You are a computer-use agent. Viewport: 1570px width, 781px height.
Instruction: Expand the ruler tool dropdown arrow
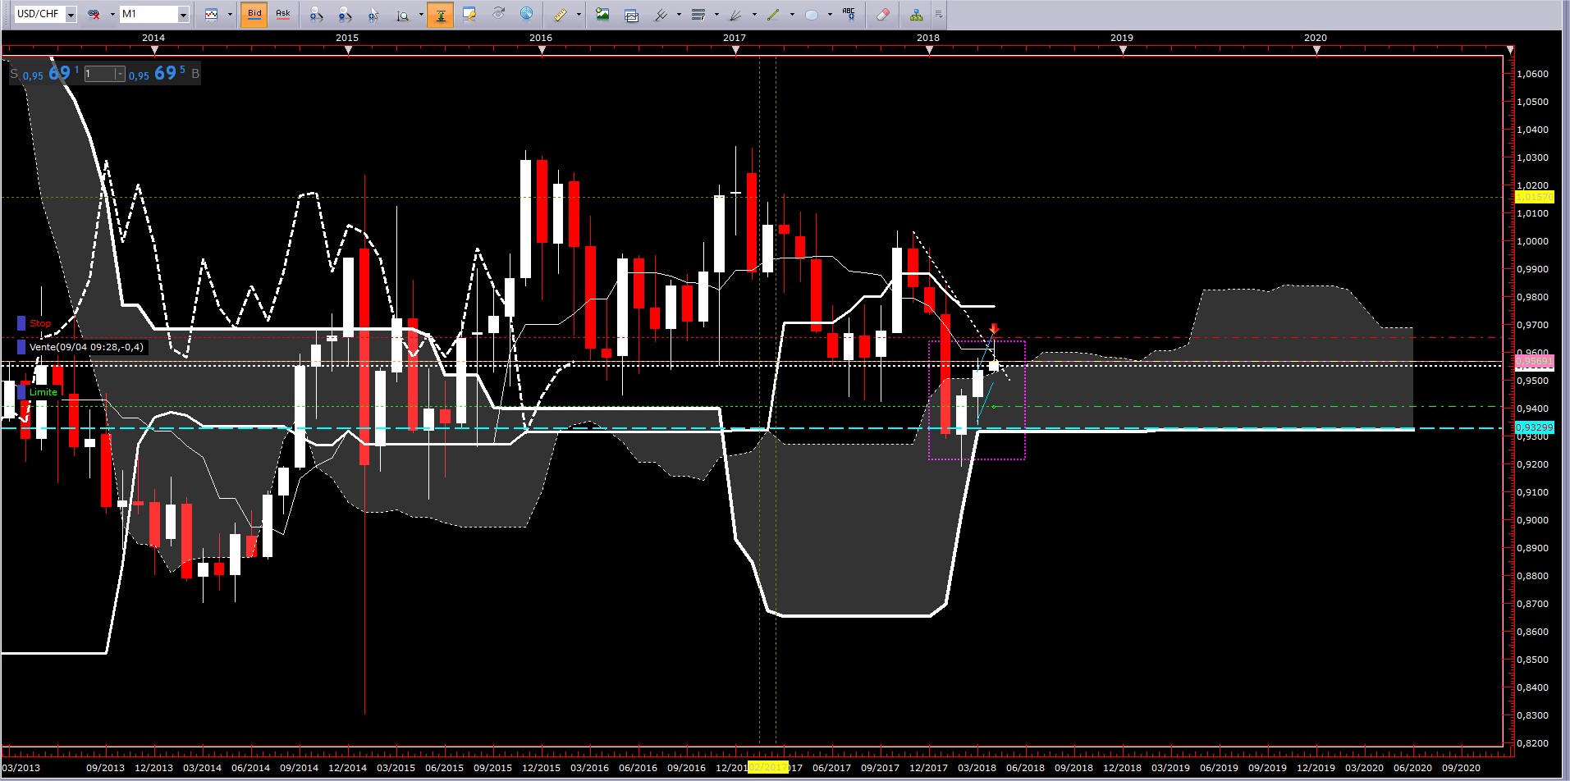[579, 14]
